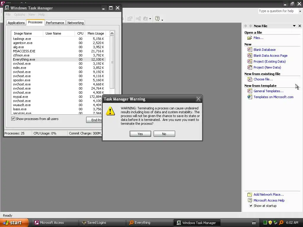Image resolution: width=303 pixels, height=227 pixels.
Task: Open New Object dropdown arrow in toolbar
Action: point(150,19)
